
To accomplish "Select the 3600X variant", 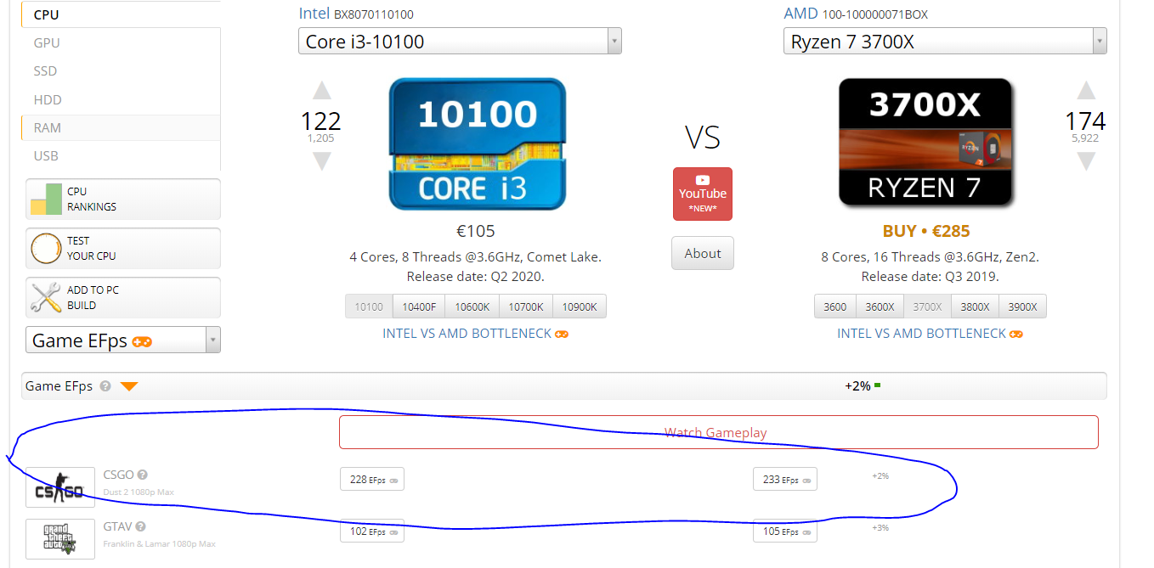I will tap(880, 306).
